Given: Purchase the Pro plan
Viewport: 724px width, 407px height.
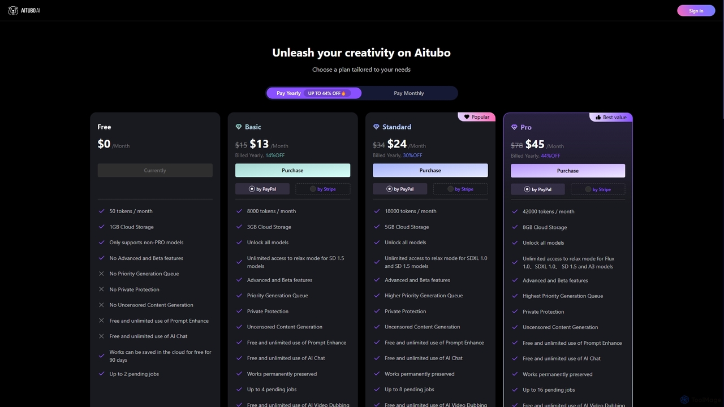Looking at the screenshot, I should click(568, 171).
